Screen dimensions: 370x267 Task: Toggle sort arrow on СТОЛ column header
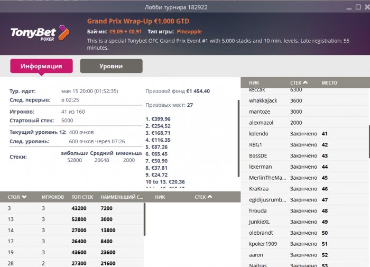tap(24, 197)
